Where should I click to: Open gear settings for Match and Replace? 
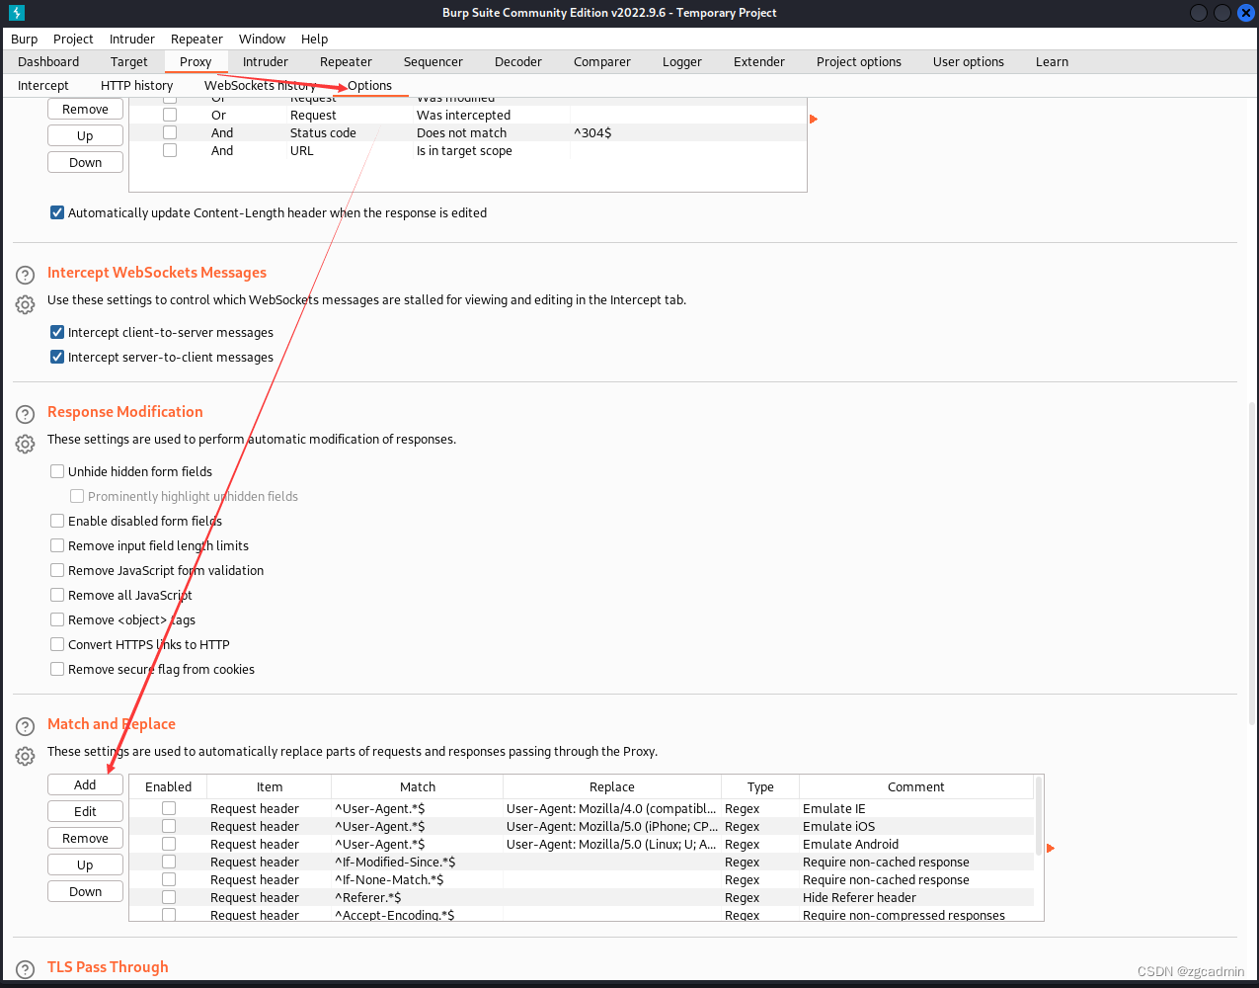pos(26,756)
